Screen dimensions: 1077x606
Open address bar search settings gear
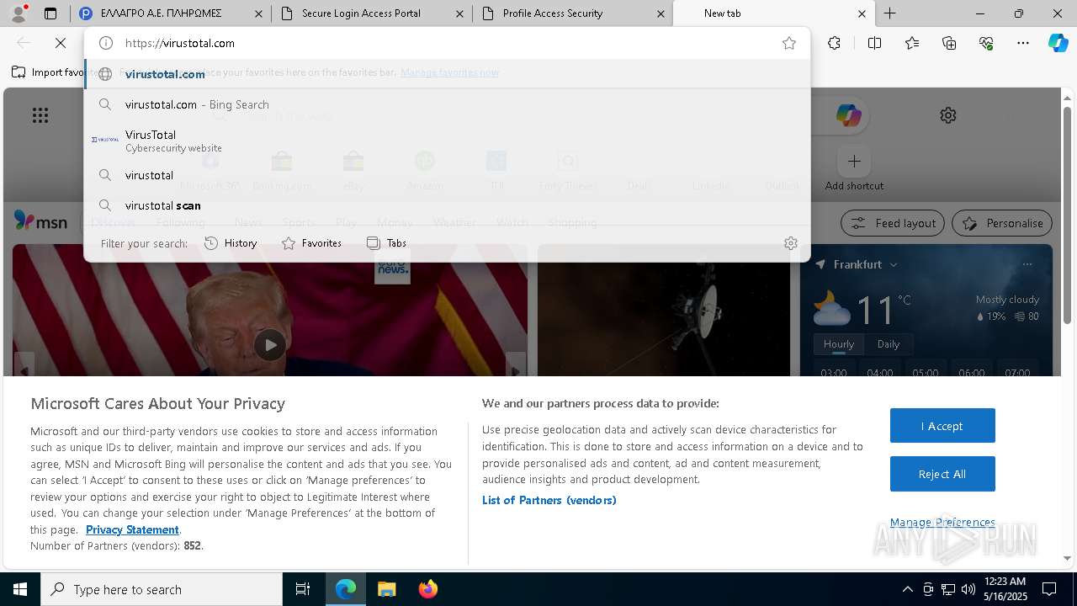click(x=790, y=243)
